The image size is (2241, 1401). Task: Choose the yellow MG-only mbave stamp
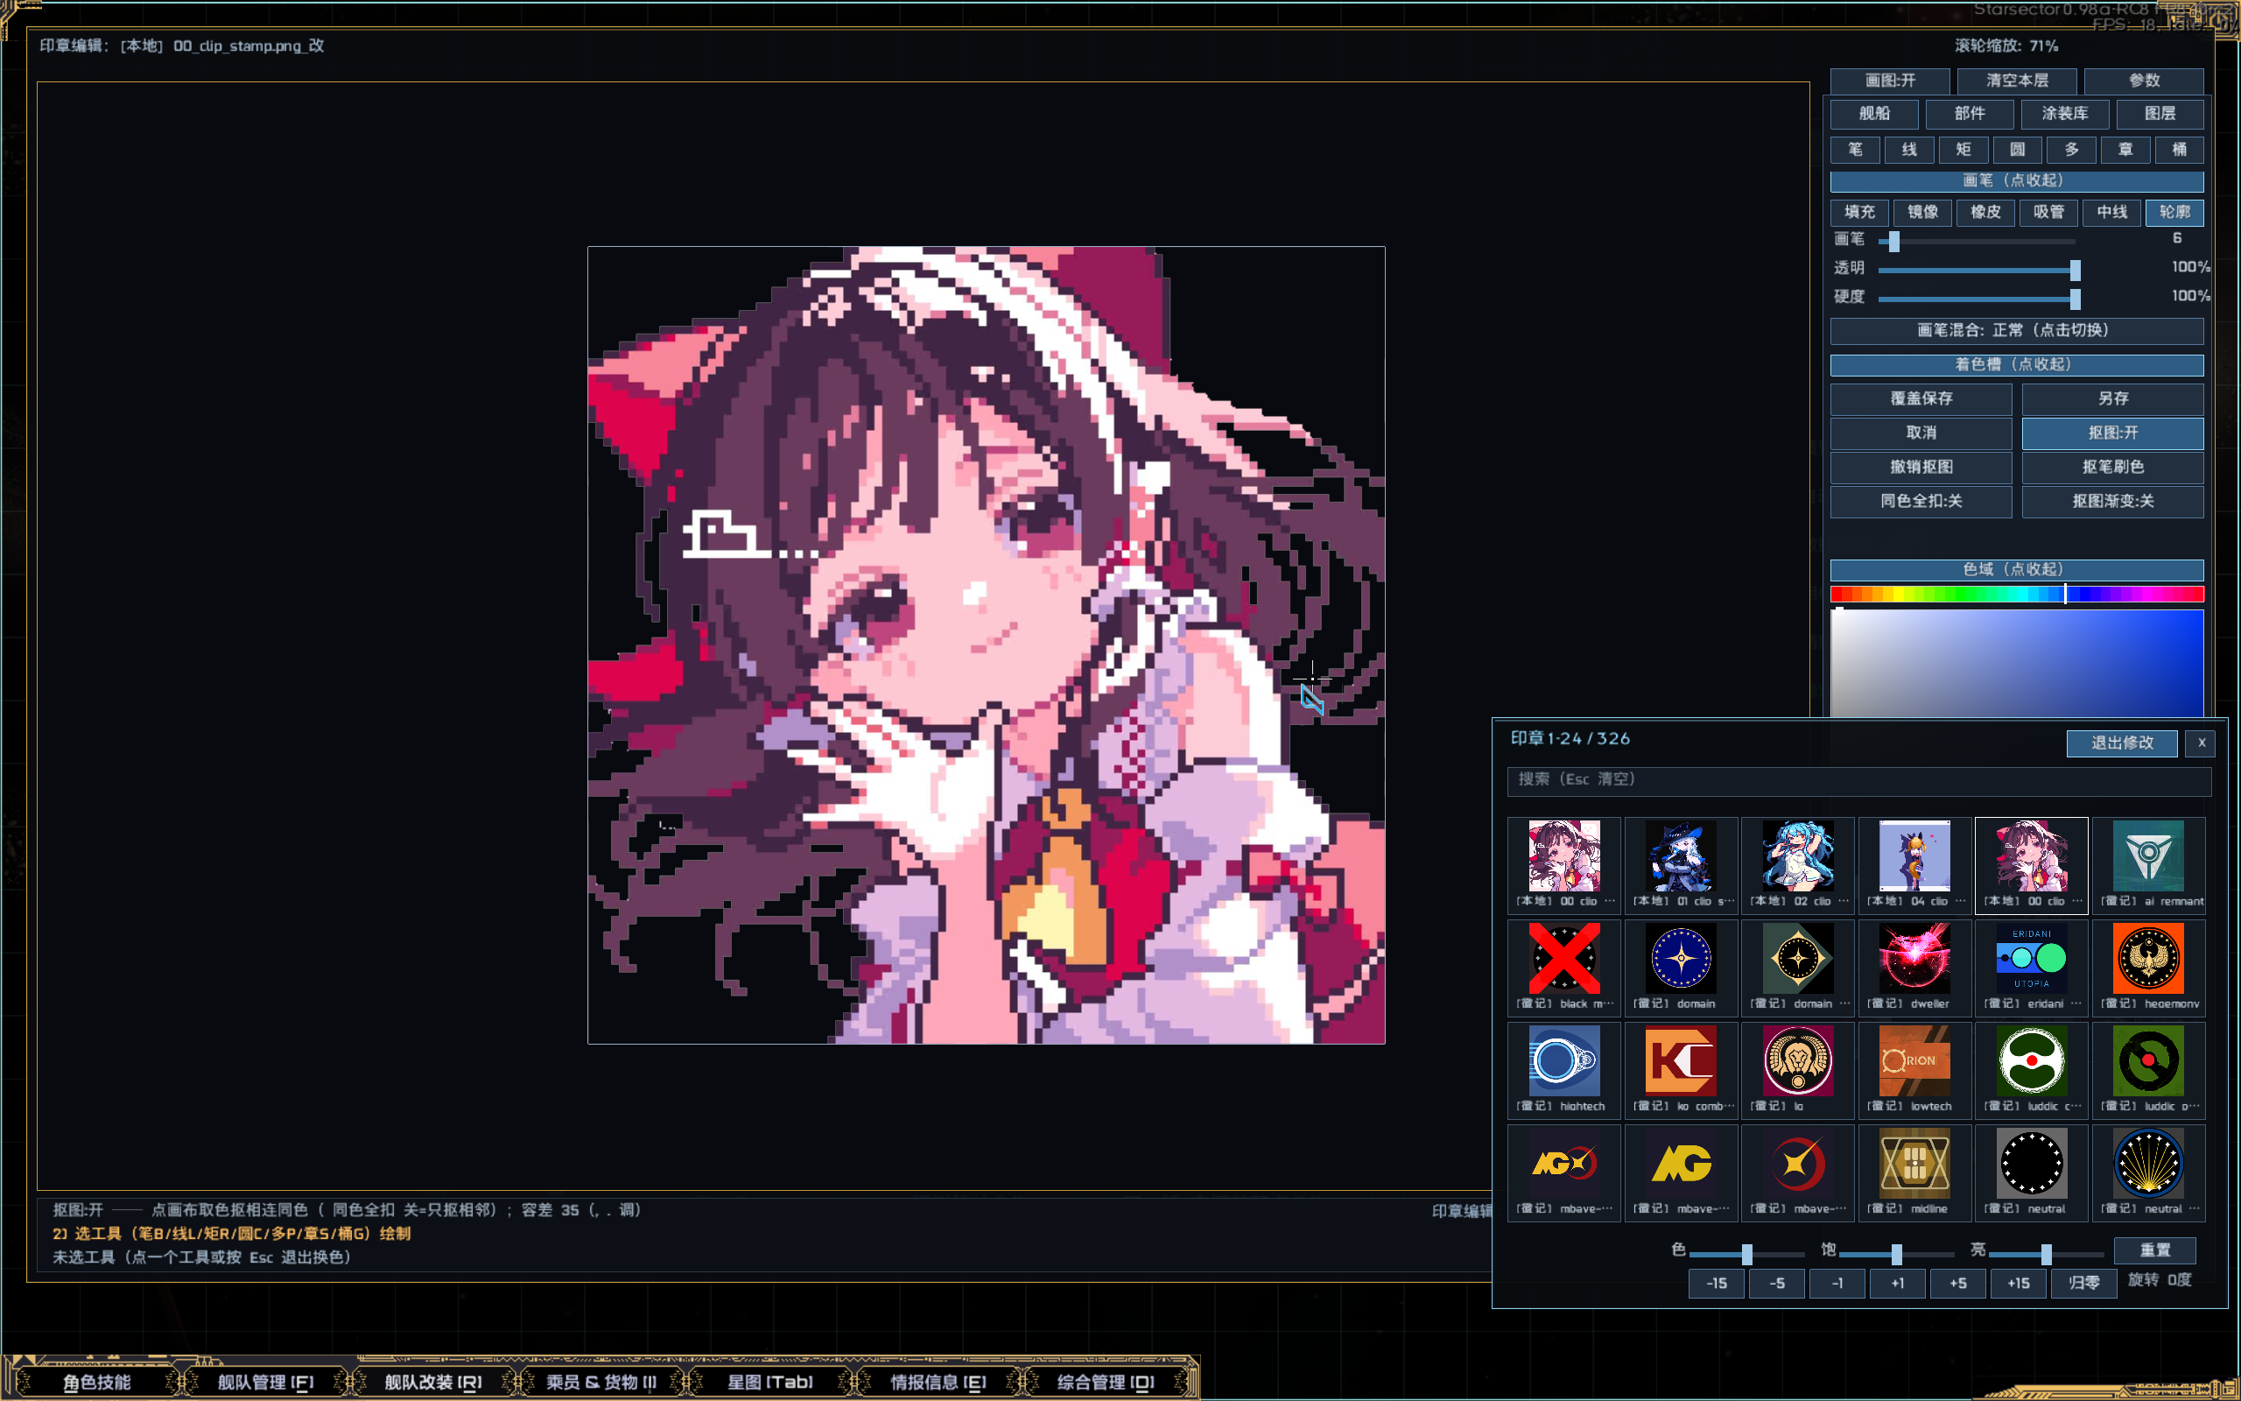pos(1681,1173)
